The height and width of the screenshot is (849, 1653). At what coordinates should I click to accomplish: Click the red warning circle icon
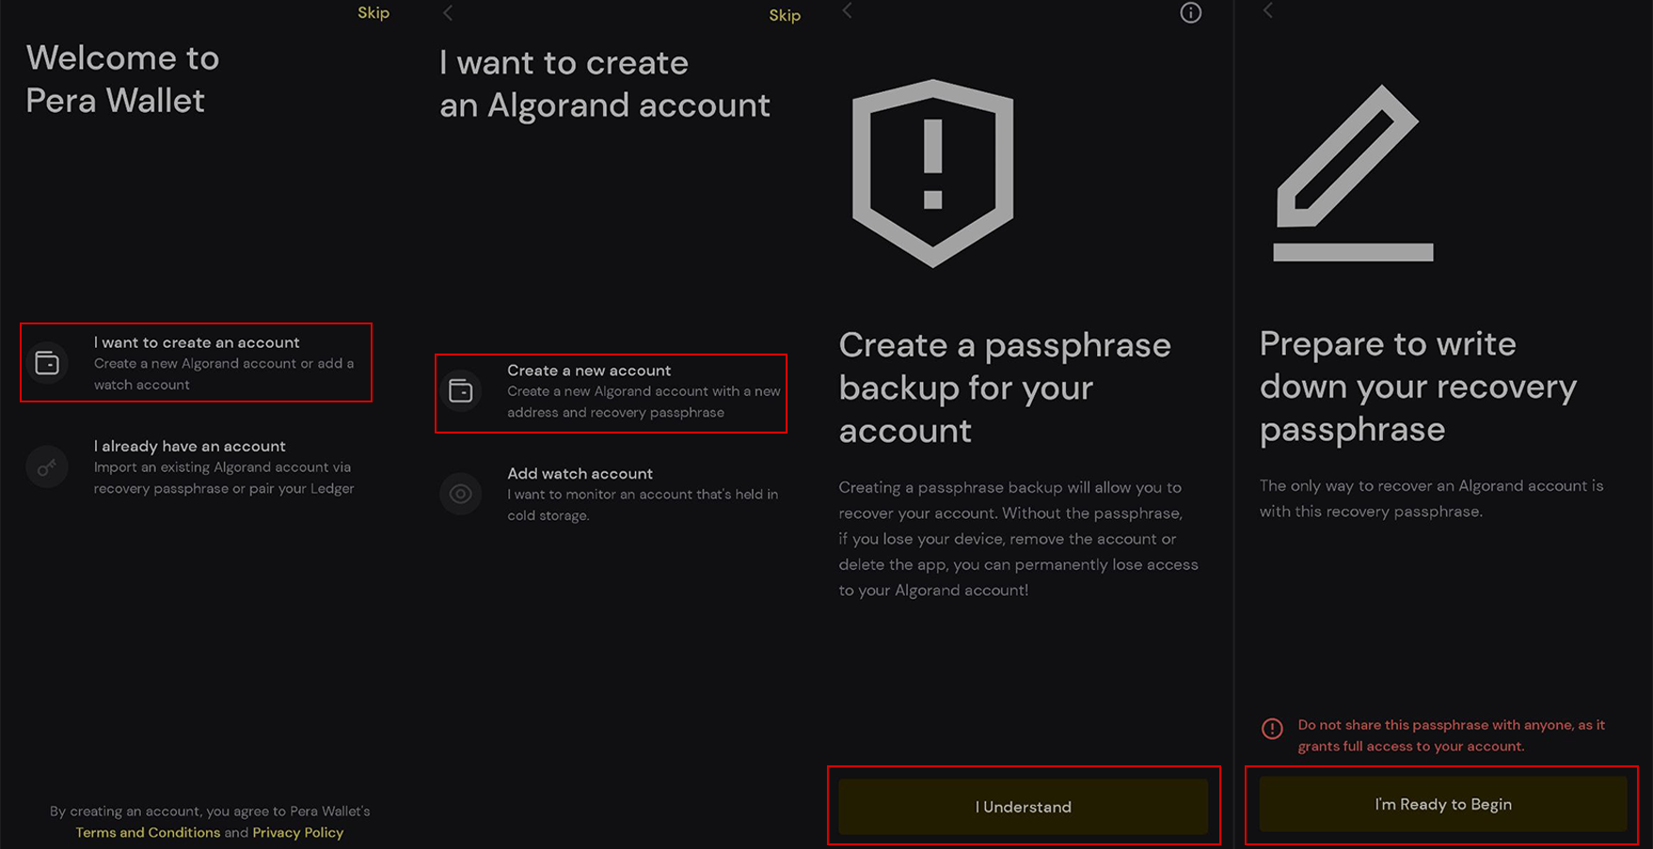click(x=1272, y=729)
